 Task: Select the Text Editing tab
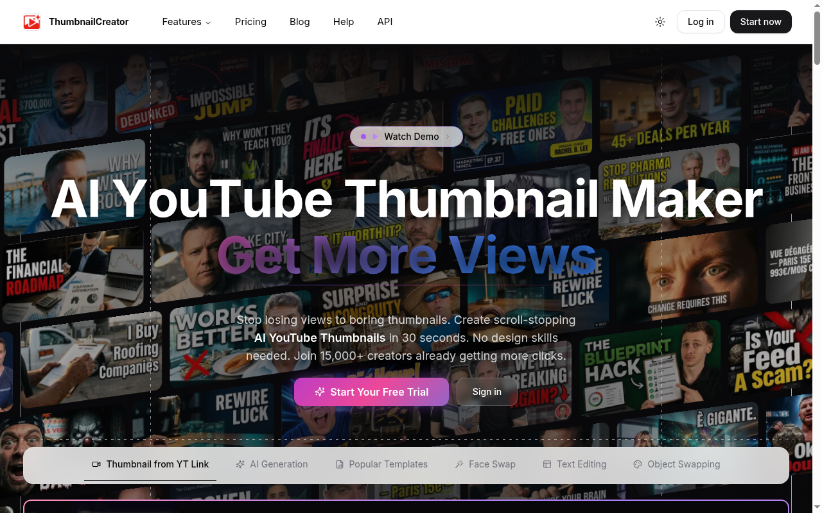(x=574, y=464)
